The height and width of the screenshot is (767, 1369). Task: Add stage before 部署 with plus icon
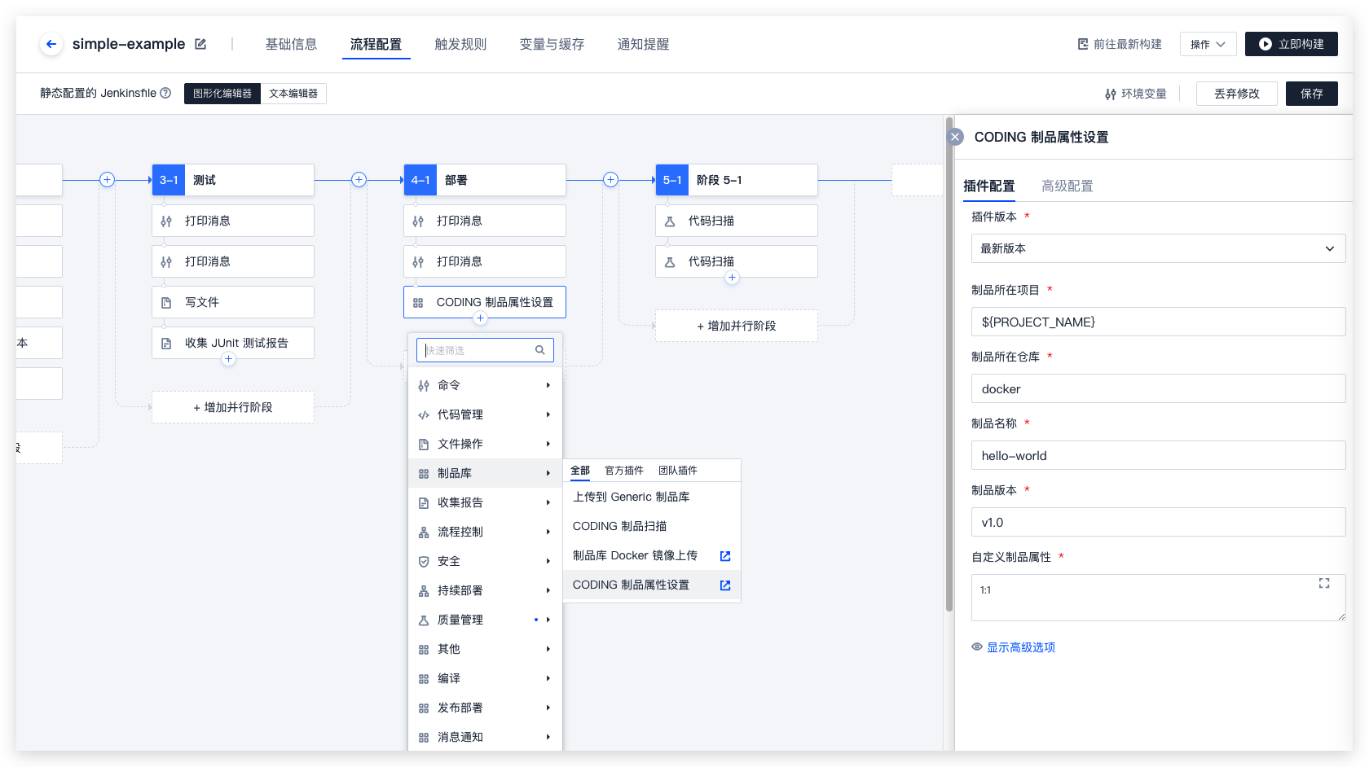359,180
